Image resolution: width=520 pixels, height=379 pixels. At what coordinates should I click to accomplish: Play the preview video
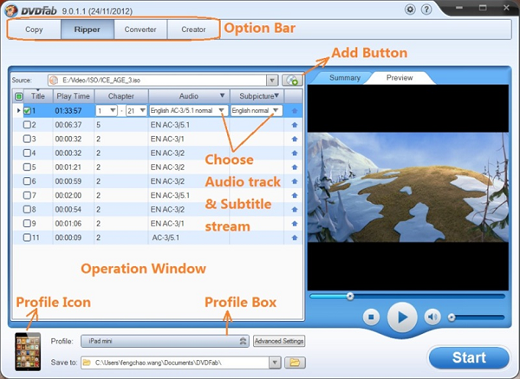(402, 317)
